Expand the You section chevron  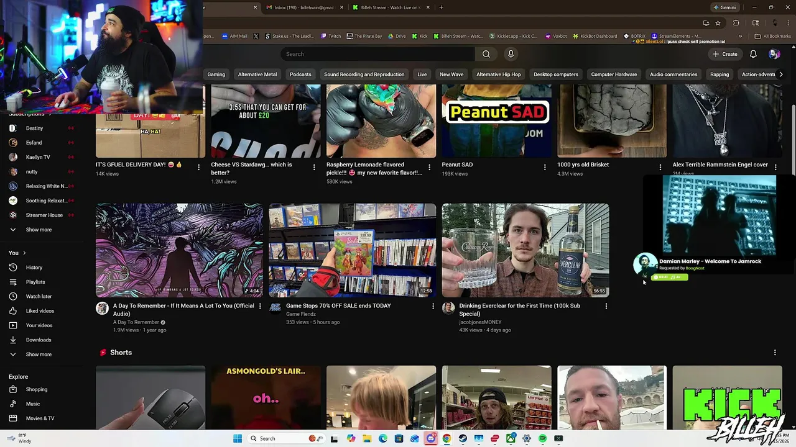pos(24,253)
